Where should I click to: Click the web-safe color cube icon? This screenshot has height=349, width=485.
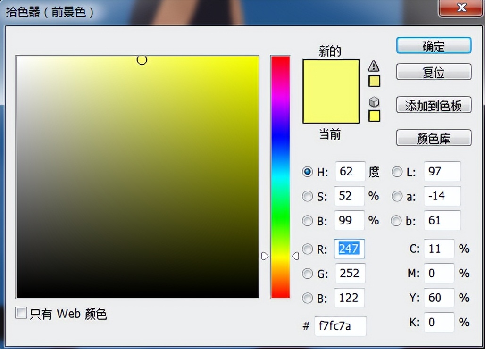[374, 102]
